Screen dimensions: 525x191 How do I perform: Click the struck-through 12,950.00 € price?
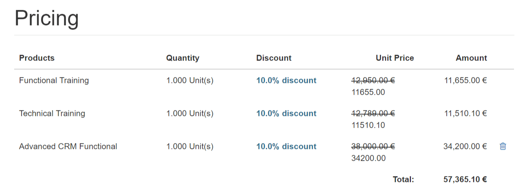(373, 81)
